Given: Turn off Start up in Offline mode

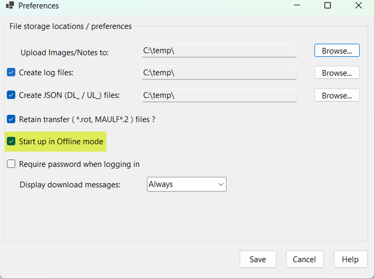Looking at the screenshot, I should coord(11,141).
